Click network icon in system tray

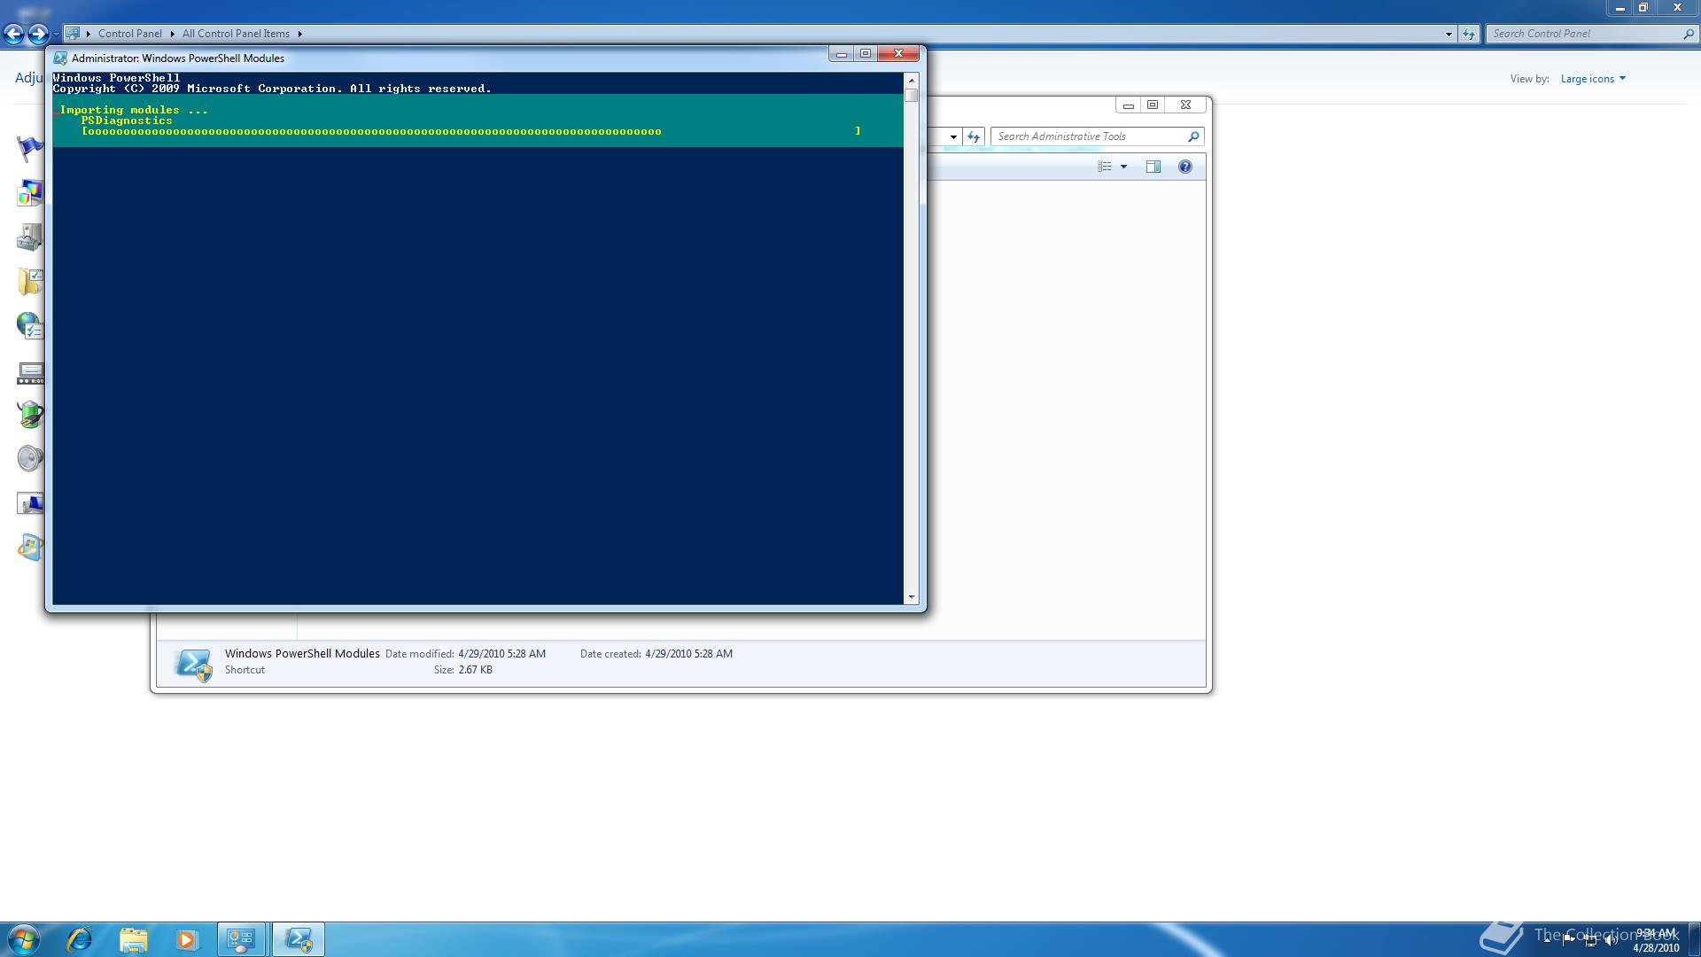point(1590,940)
